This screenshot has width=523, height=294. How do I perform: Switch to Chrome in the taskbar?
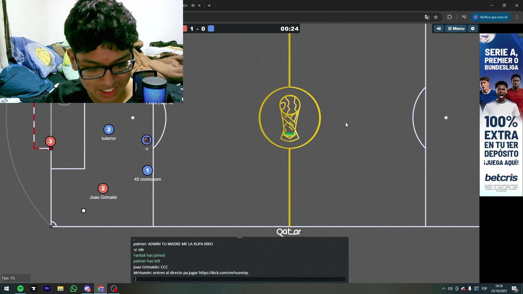pyautogui.click(x=101, y=289)
